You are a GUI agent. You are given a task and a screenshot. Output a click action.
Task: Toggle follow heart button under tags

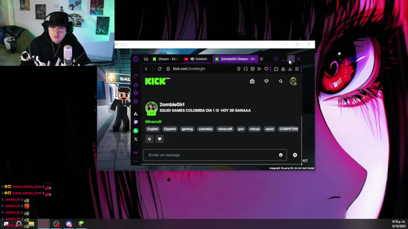160,139
